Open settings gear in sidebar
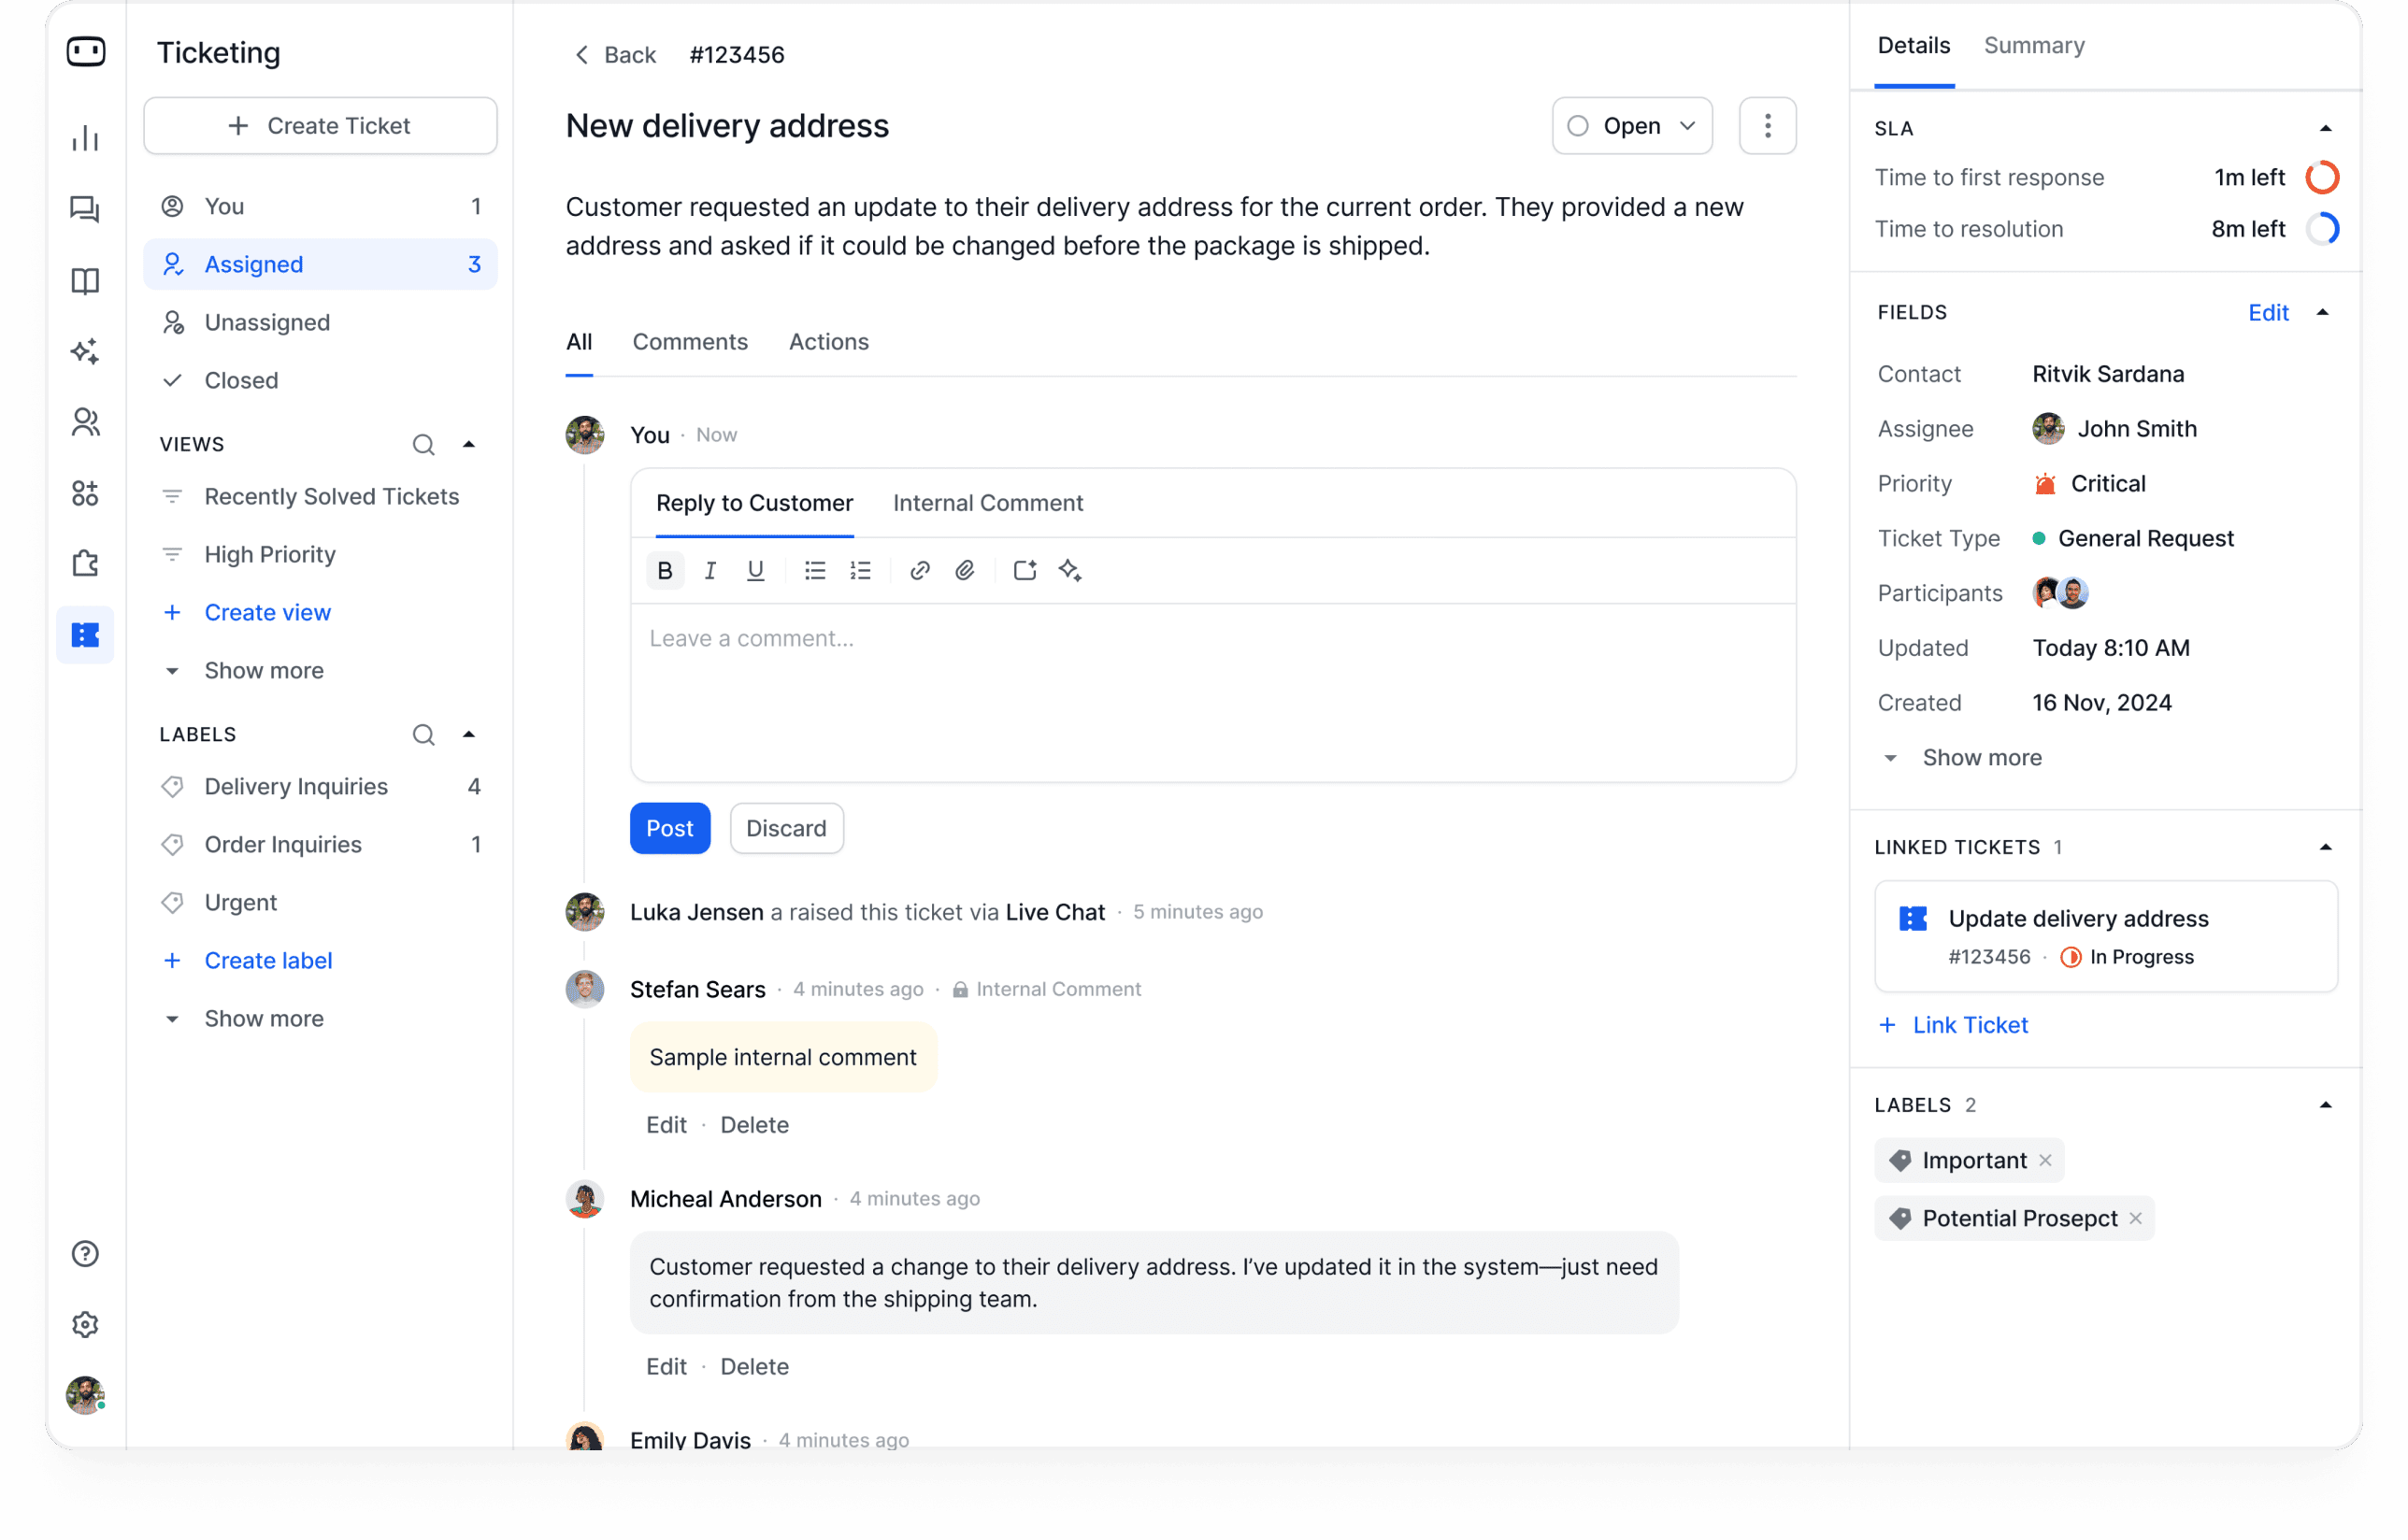Viewport: 2408px width, 1540px height. click(x=85, y=1324)
